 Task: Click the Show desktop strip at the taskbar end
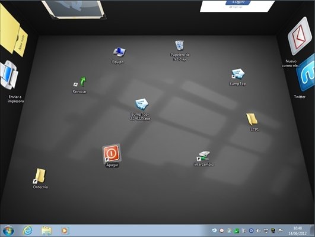[313, 230]
